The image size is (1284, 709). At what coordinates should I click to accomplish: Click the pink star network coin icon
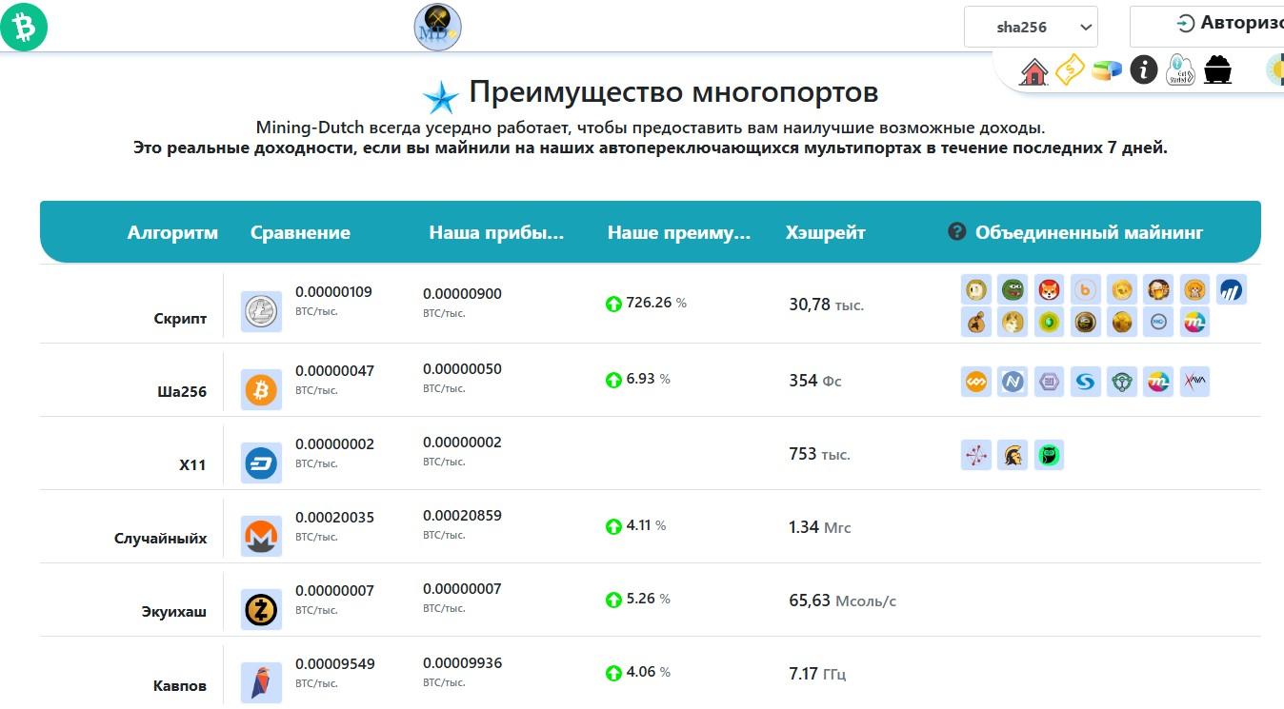(976, 455)
